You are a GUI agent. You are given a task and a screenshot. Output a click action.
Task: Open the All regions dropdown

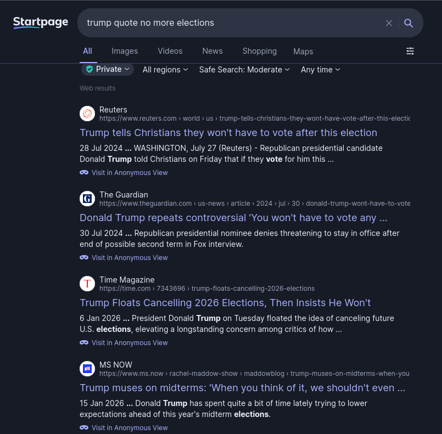tap(165, 70)
